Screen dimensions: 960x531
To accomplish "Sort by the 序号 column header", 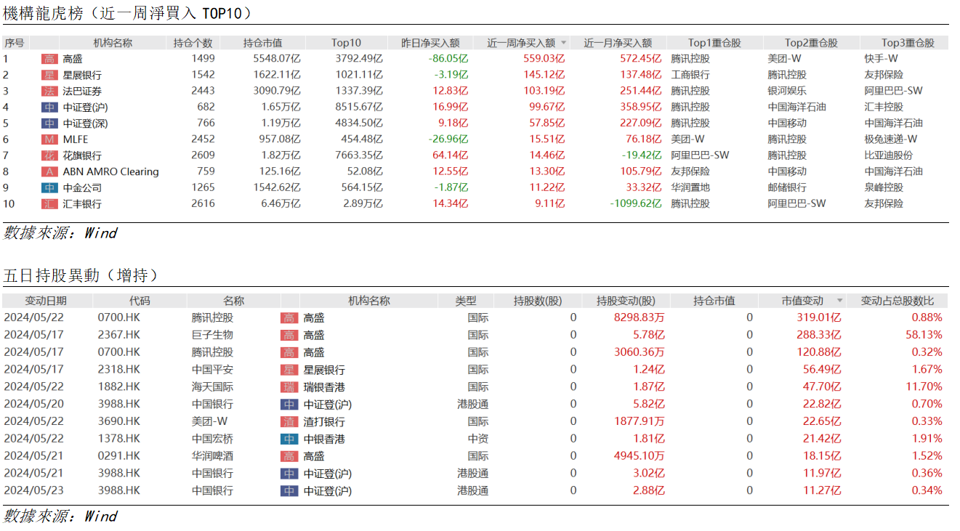I will click(15, 43).
